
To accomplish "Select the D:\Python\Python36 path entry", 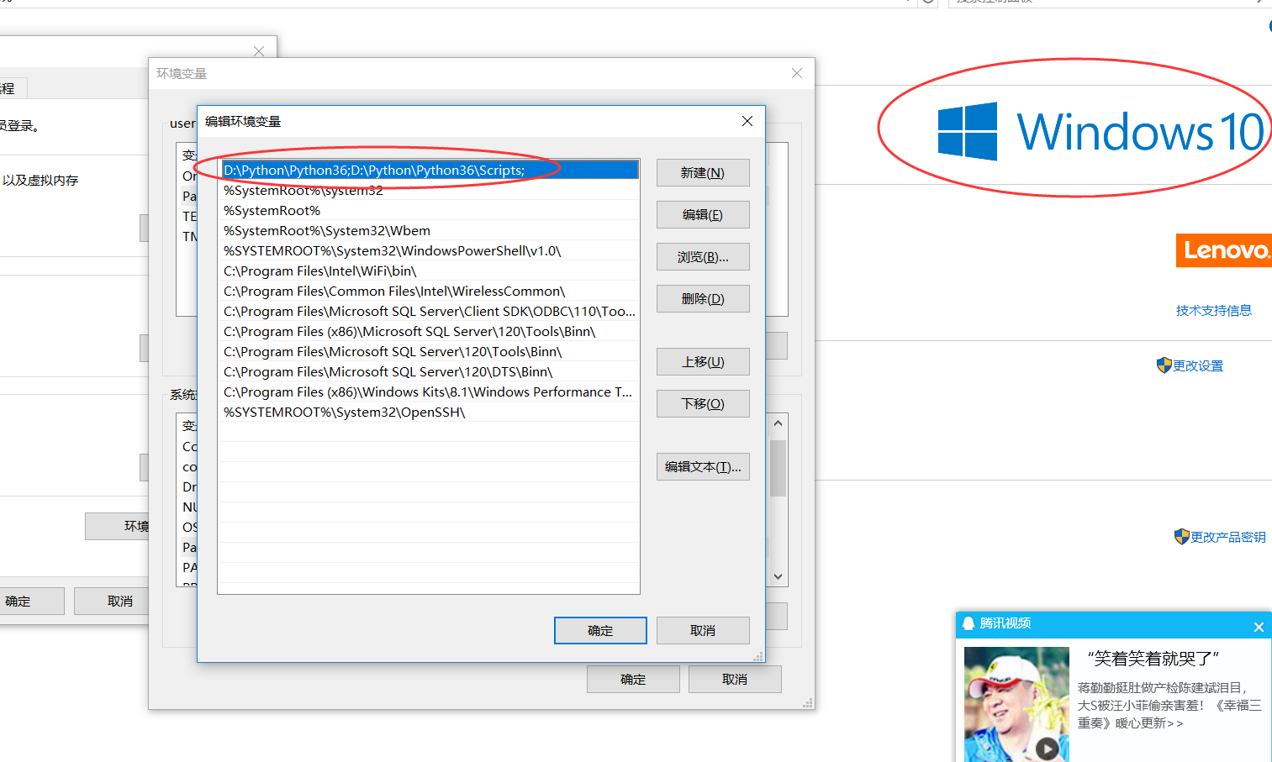I will [429, 170].
